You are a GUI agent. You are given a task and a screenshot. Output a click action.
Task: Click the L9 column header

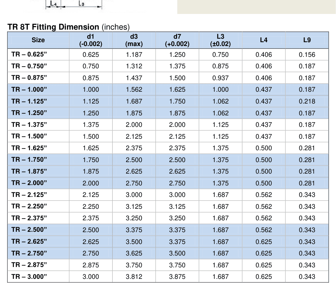tap(307, 40)
